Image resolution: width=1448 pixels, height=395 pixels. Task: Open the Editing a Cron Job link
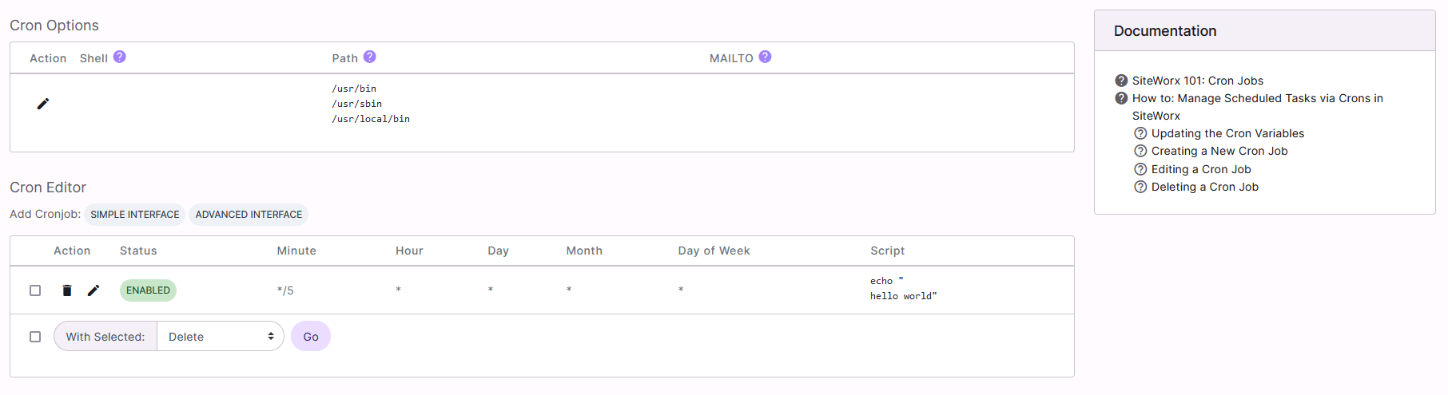(x=1201, y=169)
